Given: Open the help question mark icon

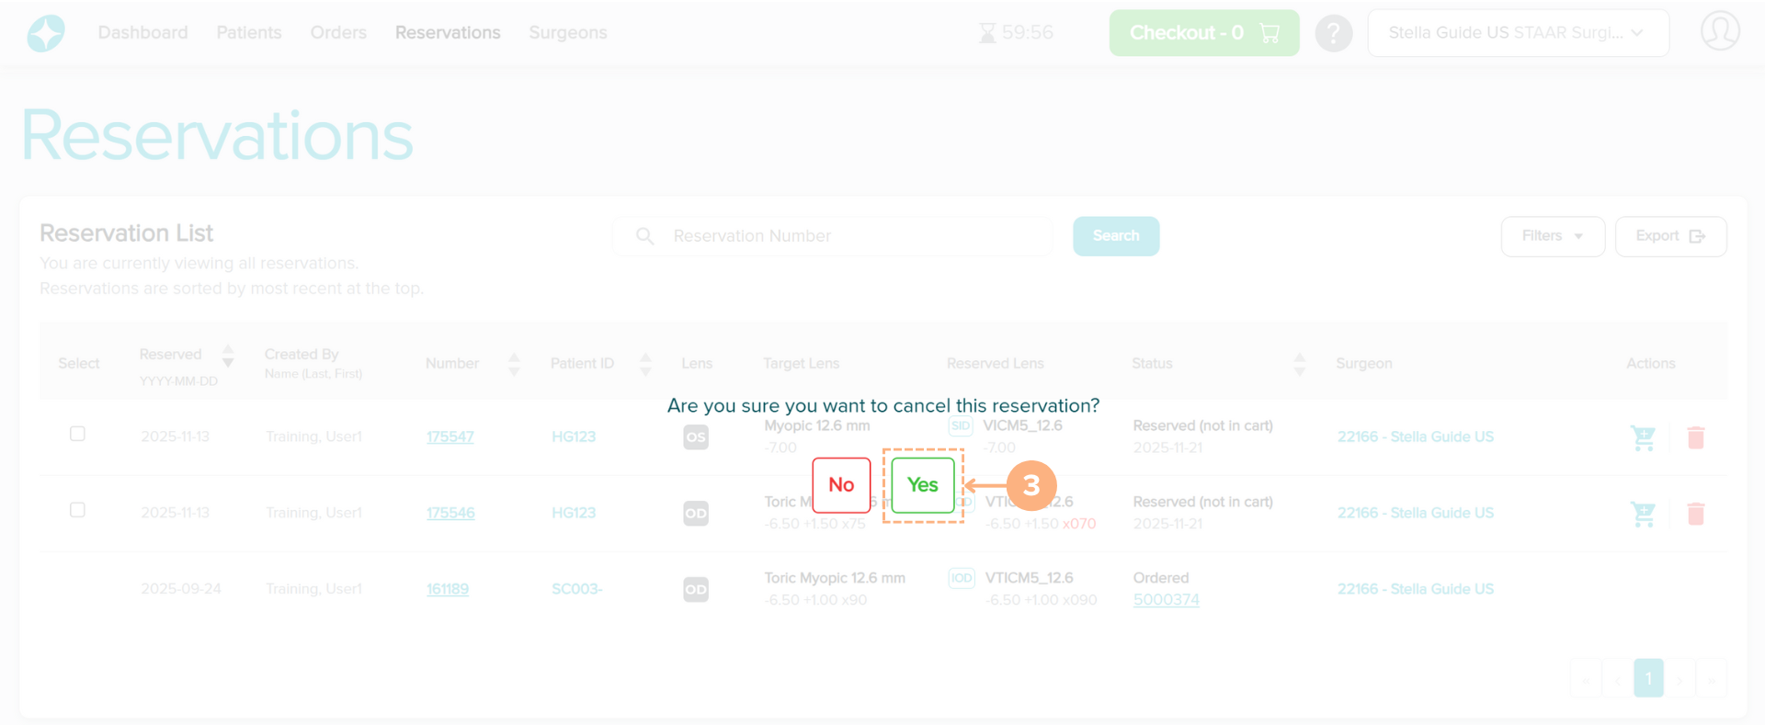Looking at the screenshot, I should pyautogui.click(x=1333, y=33).
